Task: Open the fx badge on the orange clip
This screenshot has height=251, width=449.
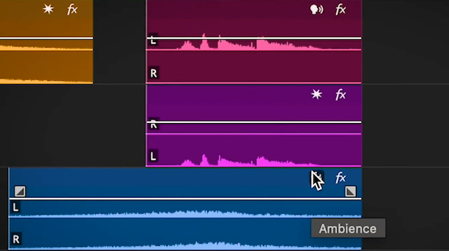Action: tap(72, 10)
